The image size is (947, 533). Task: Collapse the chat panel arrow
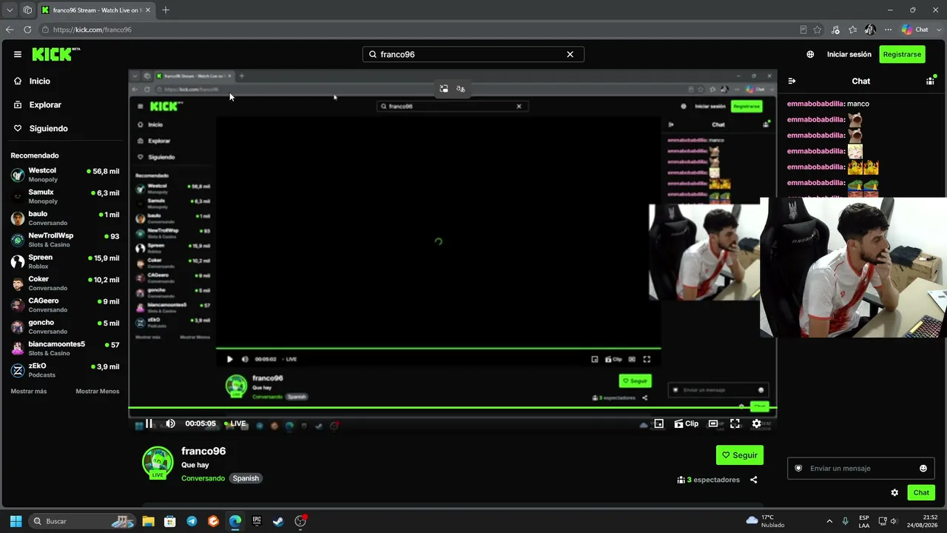[791, 81]
